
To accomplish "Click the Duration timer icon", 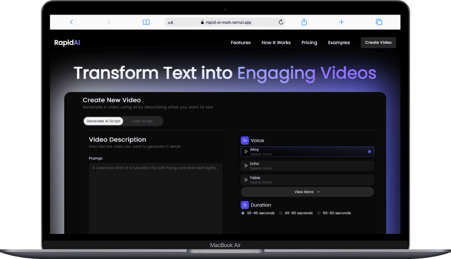I will pos(245,205).
